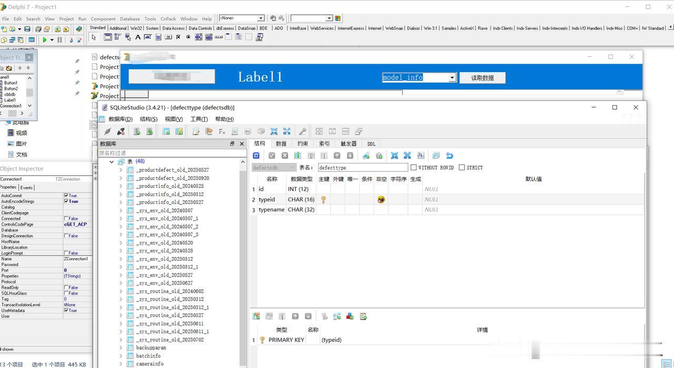Toggle the WITHOUT ROWID checkbox

413,168
